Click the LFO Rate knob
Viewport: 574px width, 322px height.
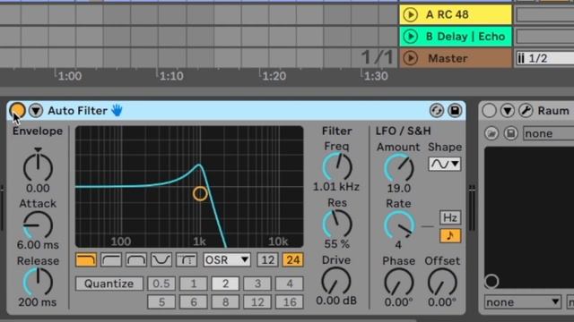coord(399,225)
